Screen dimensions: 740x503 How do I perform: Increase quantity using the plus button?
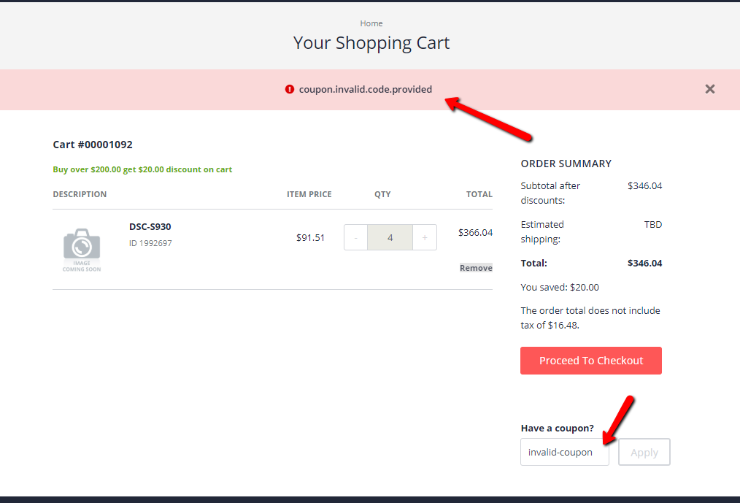(424, 237)
